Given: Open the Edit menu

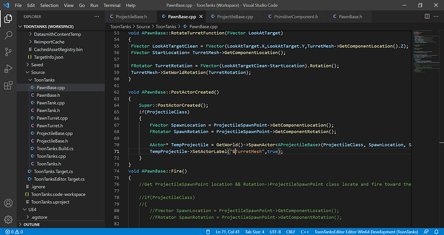Looking at the screenshot, I should (x=31, y=5).
